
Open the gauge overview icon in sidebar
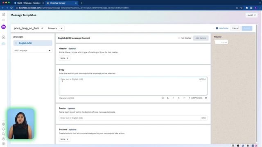[x=3, y=37]
